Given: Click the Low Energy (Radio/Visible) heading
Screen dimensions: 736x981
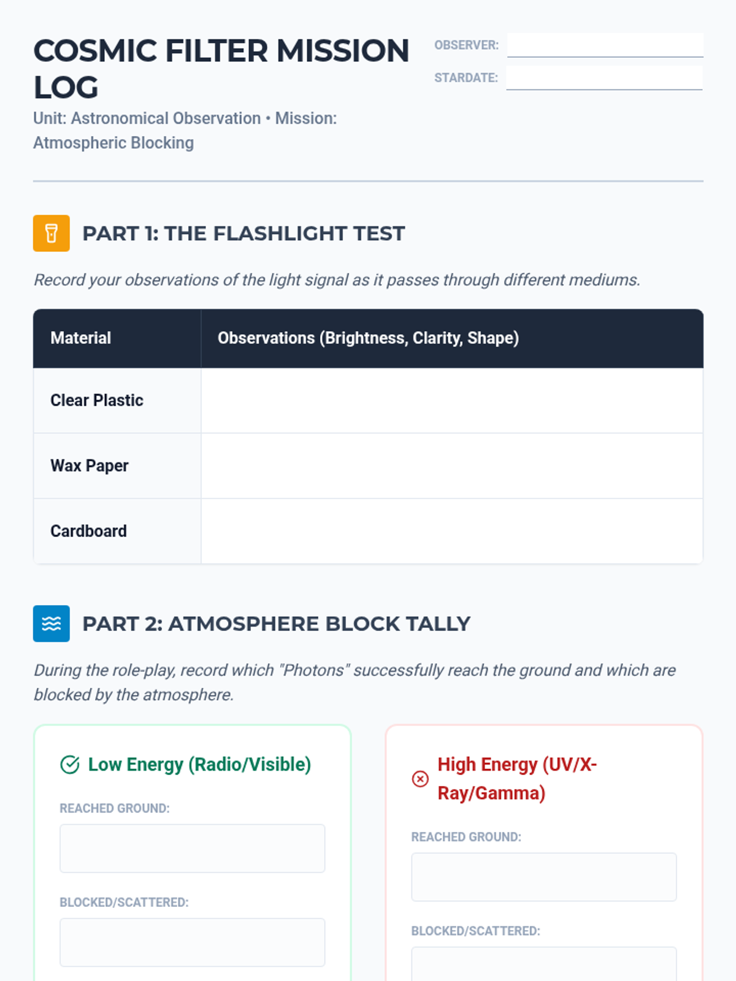Looking at the screenshot, I should pyautogui.click(x=199, y=765).
